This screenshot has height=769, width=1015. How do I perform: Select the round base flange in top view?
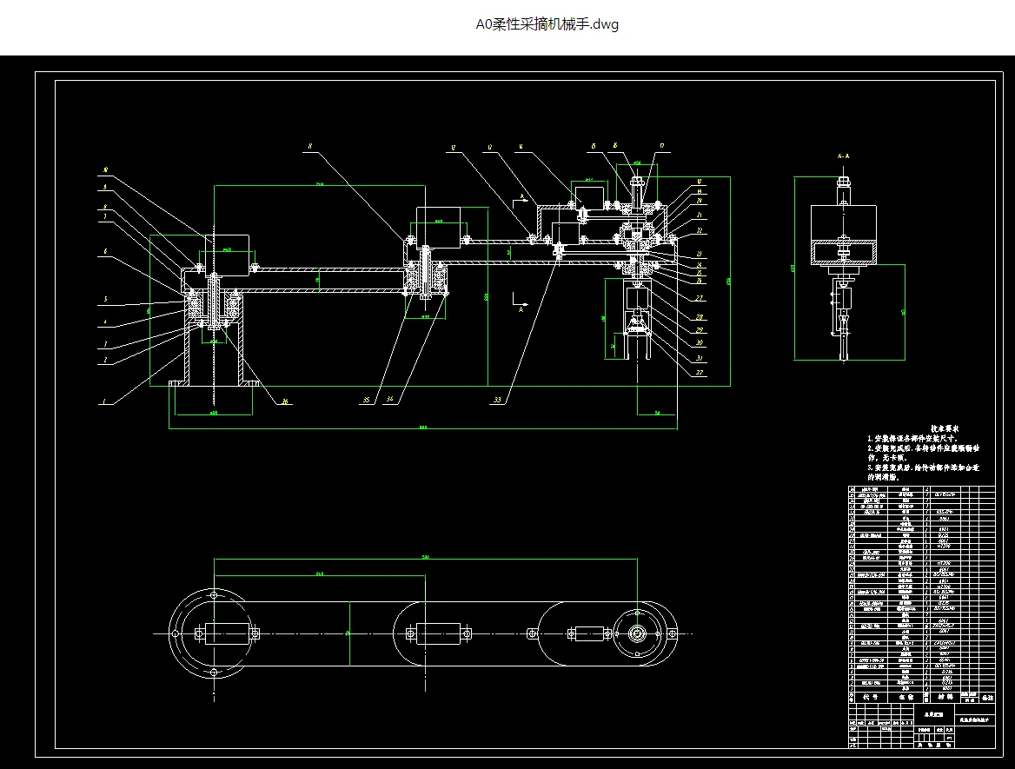click(215, 633)
